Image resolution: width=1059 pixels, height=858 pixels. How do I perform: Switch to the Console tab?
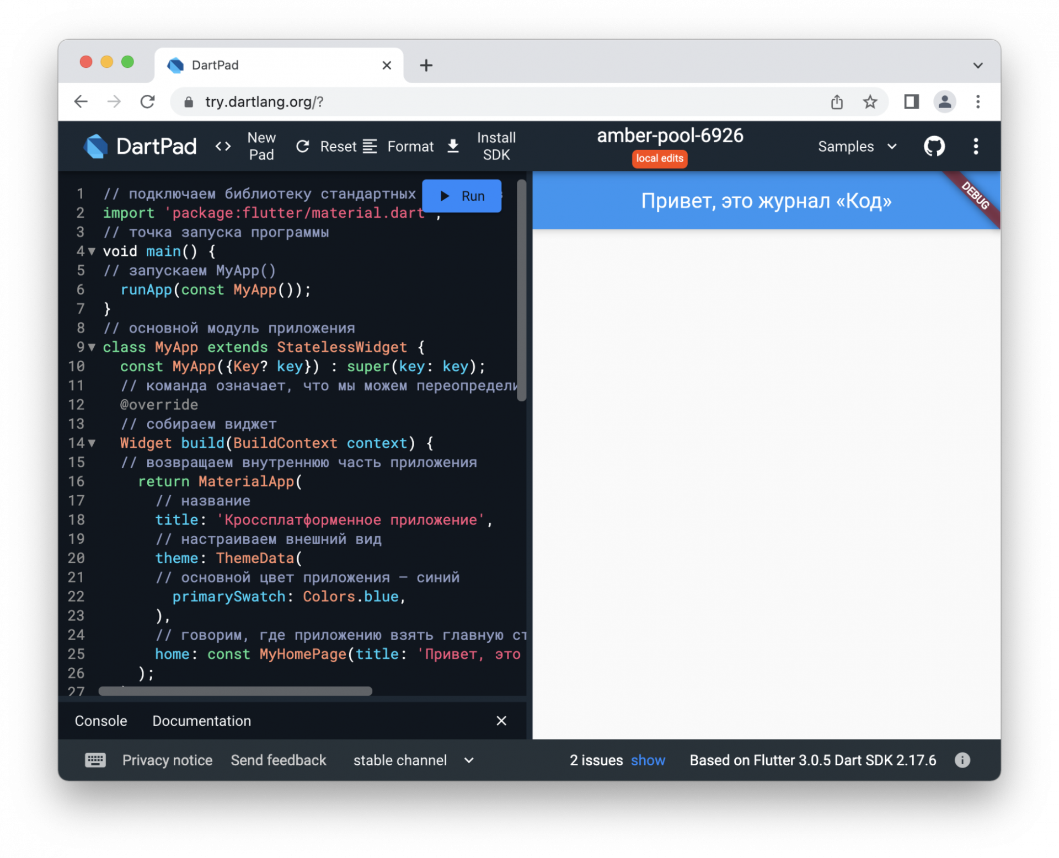click(101, 721)
